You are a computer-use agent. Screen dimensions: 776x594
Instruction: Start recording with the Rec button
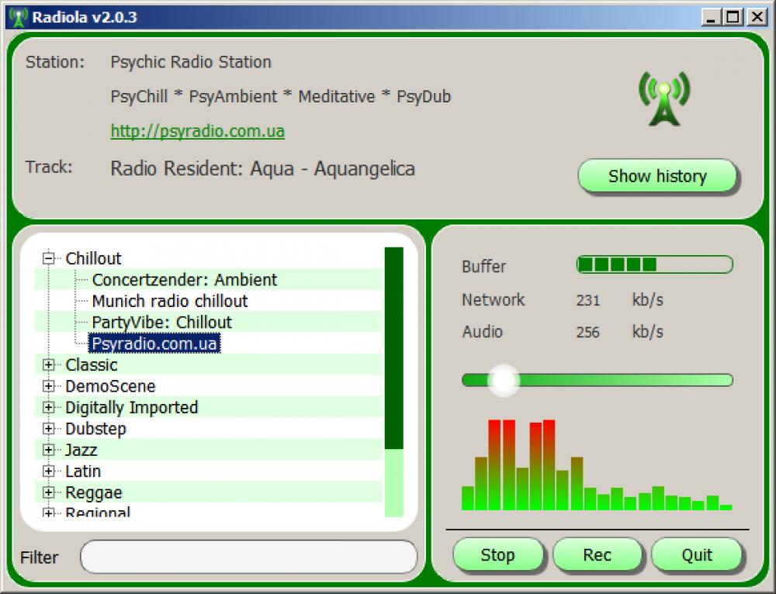598,555
